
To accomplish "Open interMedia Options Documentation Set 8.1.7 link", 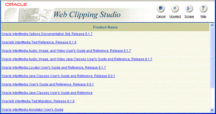I will point(47,34).
